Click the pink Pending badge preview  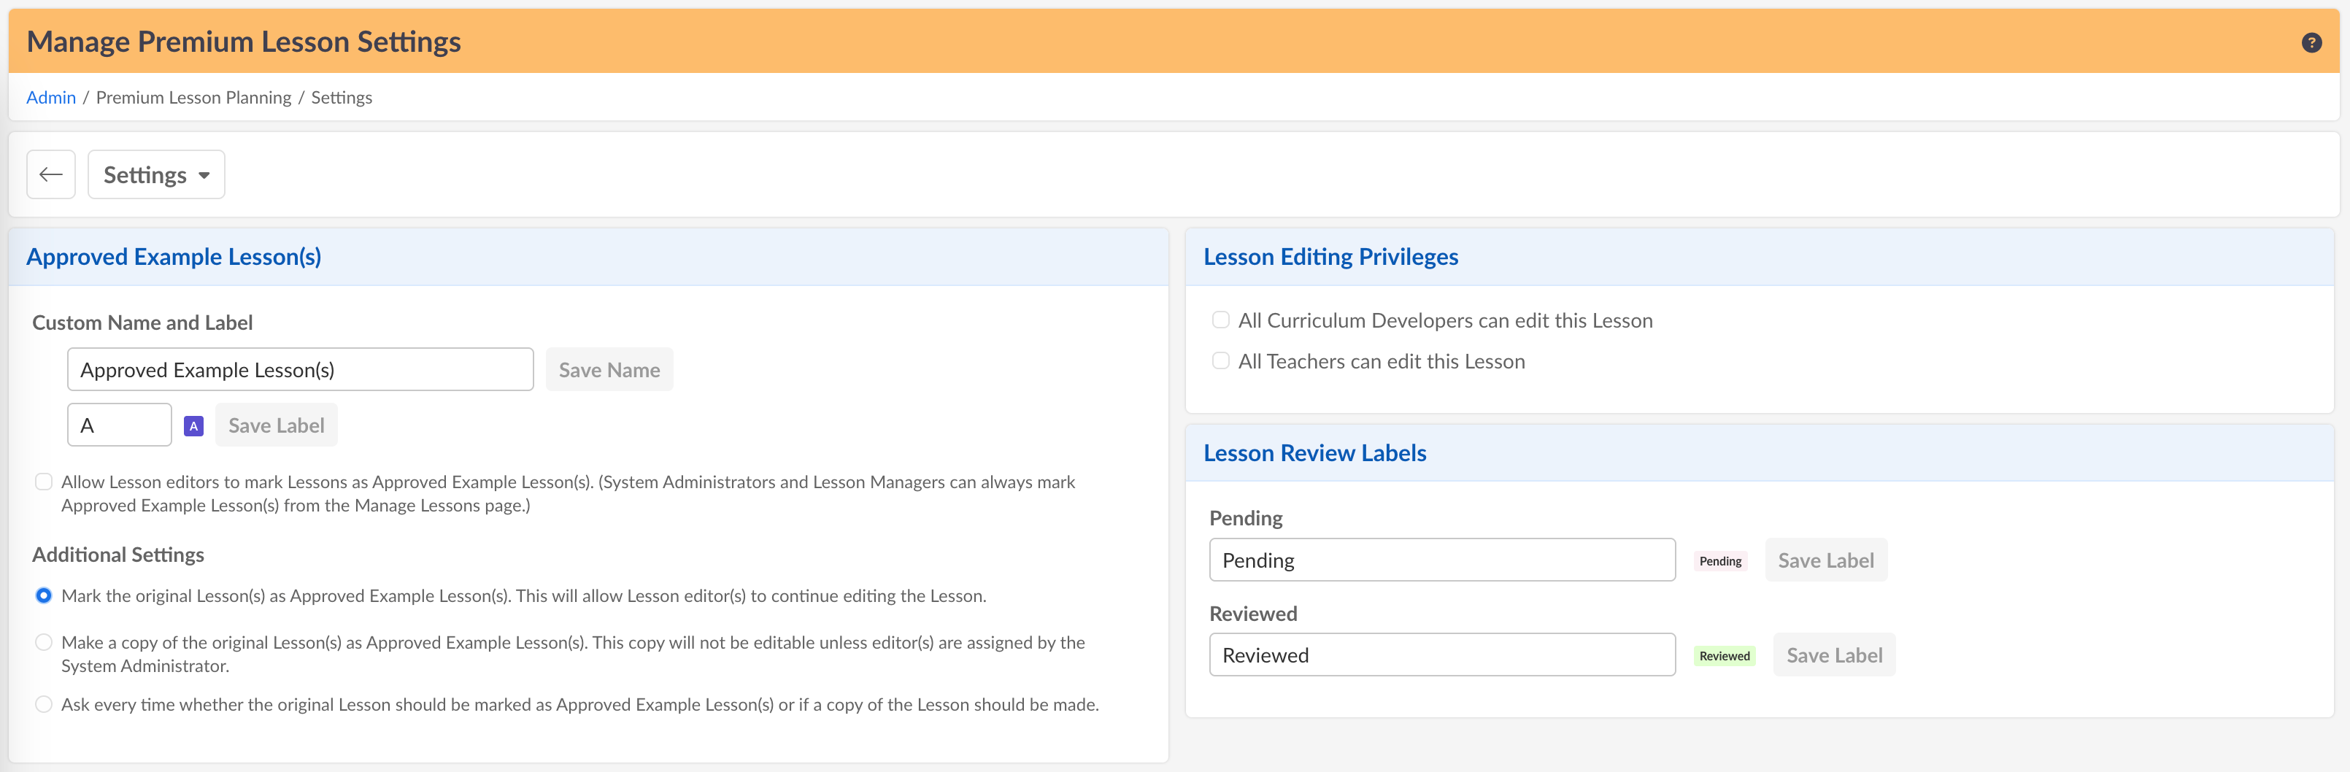[1719, 561]
